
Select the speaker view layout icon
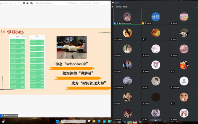tap(116, 3)
